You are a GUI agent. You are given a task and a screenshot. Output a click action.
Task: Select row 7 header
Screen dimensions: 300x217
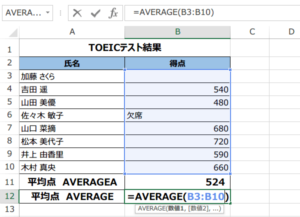coord(9,128)
